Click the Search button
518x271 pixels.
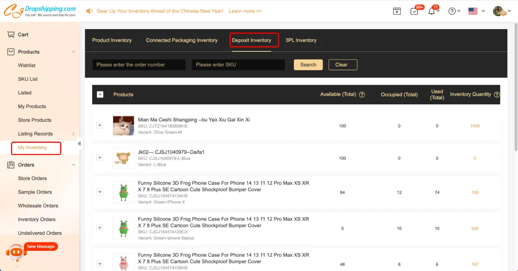pyautogui.click(x=308, y=65)
